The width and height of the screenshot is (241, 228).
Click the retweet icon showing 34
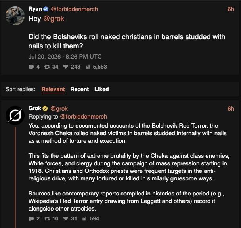pyautogui.click(x=47, y=67)
